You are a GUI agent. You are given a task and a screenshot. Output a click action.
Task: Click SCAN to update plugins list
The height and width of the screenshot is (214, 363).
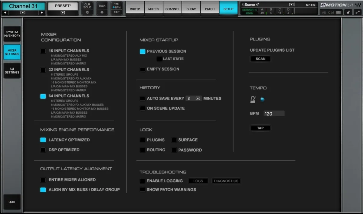coord(260,59)
